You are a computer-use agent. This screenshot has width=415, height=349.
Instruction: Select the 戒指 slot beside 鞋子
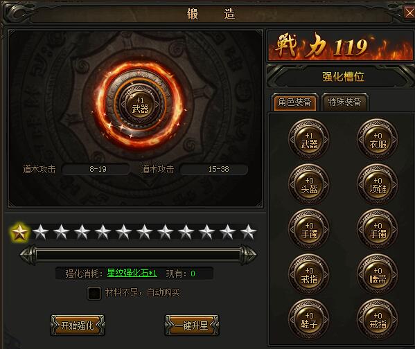pos(378,319)
